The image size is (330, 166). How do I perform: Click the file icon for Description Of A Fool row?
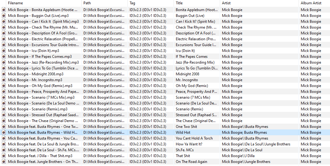[4, 33]
